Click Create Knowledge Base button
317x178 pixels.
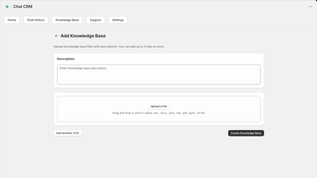246,133
